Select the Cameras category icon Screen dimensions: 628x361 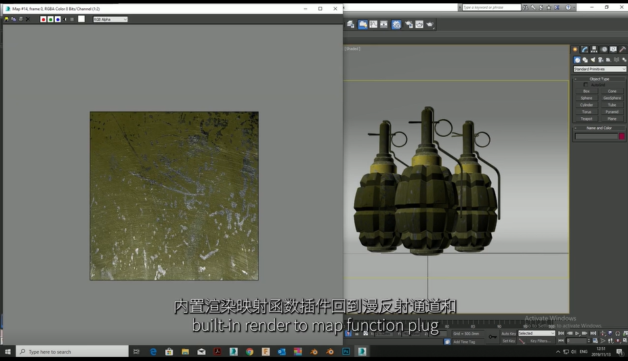click(x=601, y=60)
